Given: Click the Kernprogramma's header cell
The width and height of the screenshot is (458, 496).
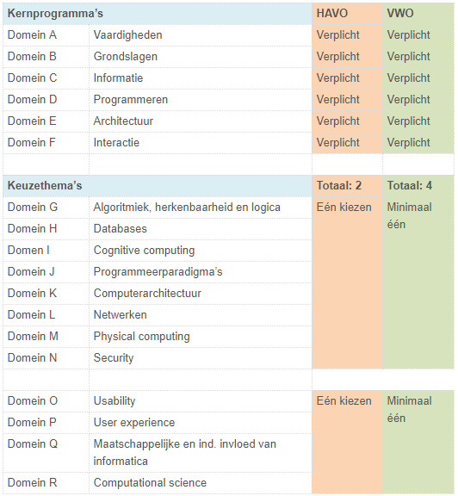Looking at the screenshot, I should tap(158, 14).
